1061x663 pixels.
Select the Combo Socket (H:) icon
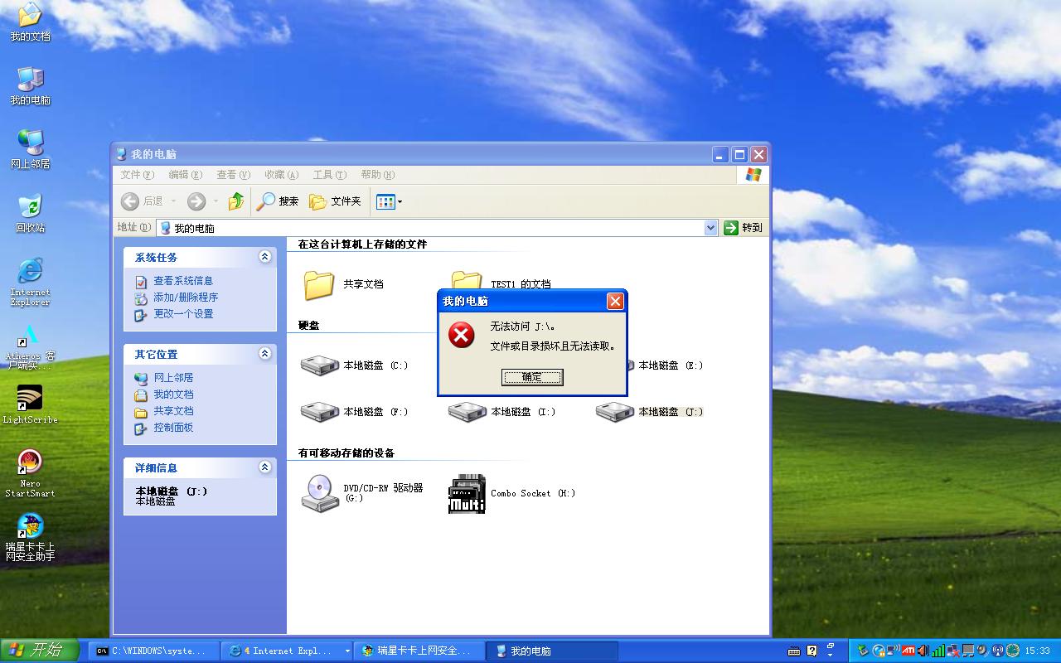[x=467, y=494]
